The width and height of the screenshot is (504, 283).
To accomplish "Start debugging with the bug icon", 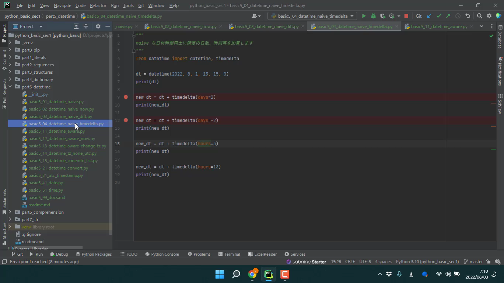I will (x=373, y=16).
